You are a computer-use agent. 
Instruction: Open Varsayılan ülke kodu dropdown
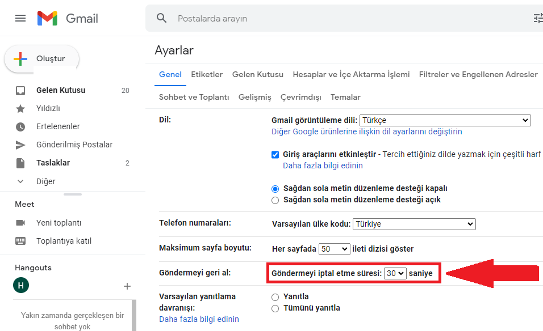(x=413, y=224)
